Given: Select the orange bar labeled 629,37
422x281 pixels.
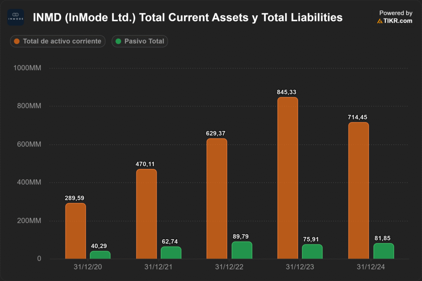Looking at the screenshot, I should tap(217, 199).
